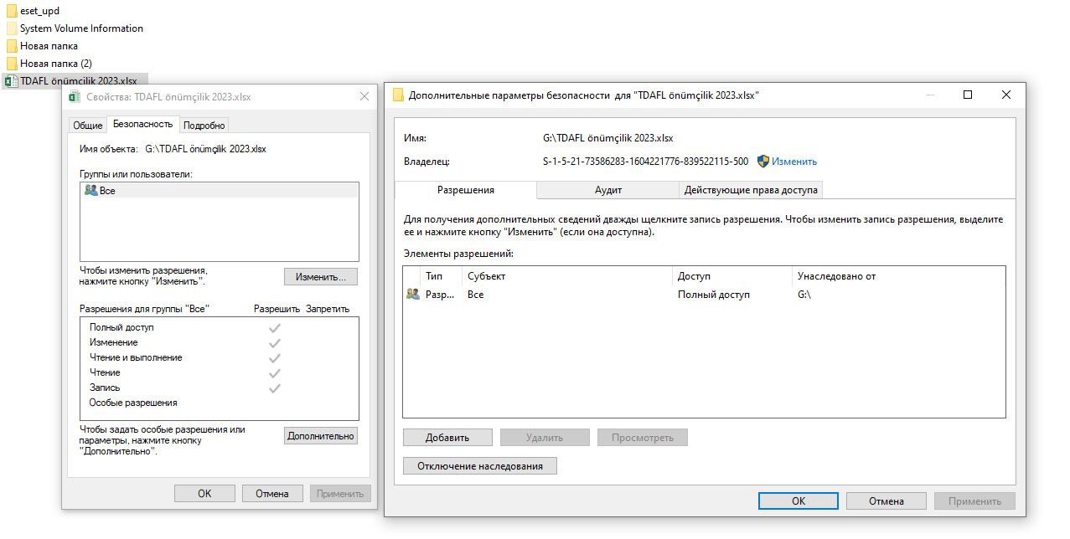This screenshot has height=539, width=1070.
Task: Click the Изменить owner link
Action: 794,162
